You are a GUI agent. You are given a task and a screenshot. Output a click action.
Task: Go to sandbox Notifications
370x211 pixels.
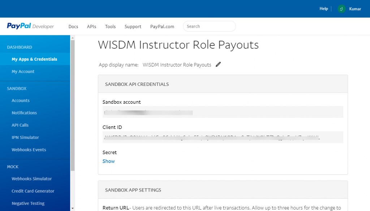(24, 113)
